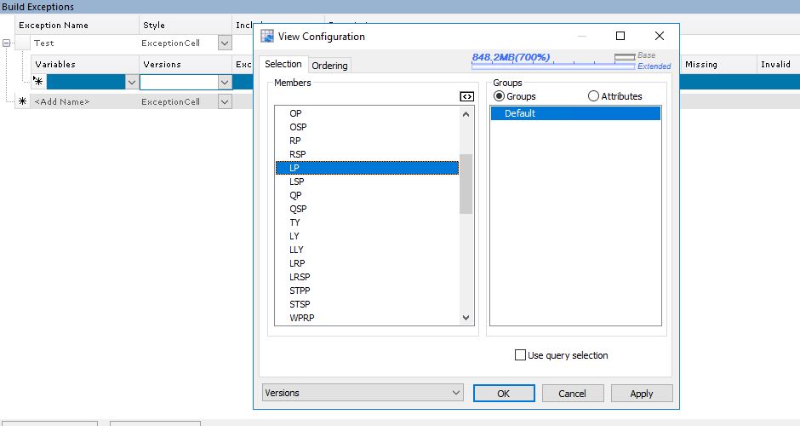Image resolution: width=800 pixels, height=426 pixels.
Task: Click the Versions column header
Action: (186, 65)
